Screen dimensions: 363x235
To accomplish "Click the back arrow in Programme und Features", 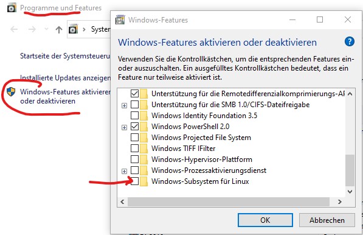I will (14, 29).
